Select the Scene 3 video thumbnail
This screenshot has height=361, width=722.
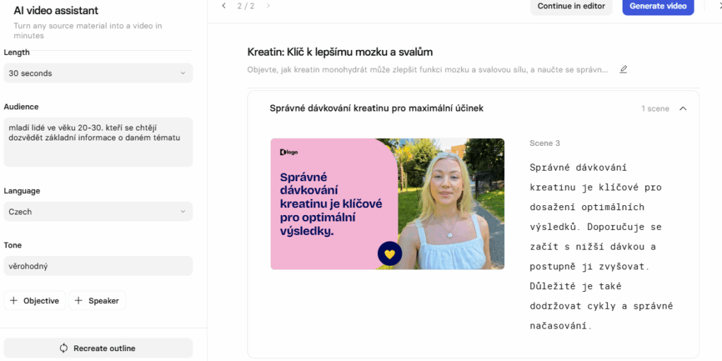pyautogui.click(x=387, y=204)
